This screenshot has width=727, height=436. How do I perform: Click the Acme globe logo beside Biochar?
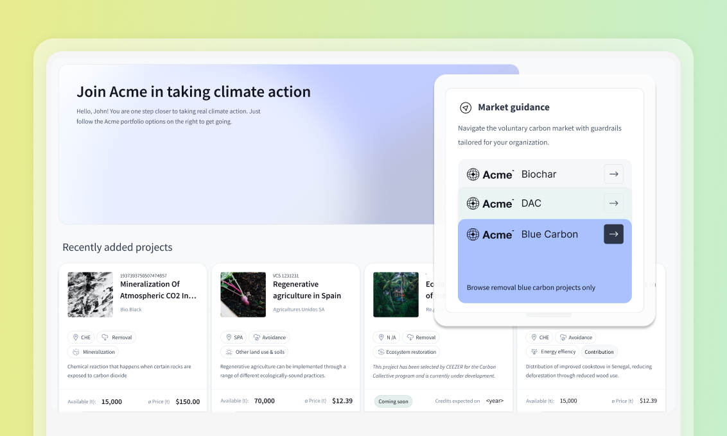(473, 174)
